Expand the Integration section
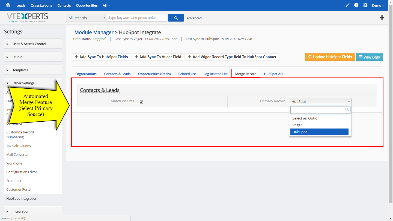Screen dimensions: 393x221 [33, 211]
